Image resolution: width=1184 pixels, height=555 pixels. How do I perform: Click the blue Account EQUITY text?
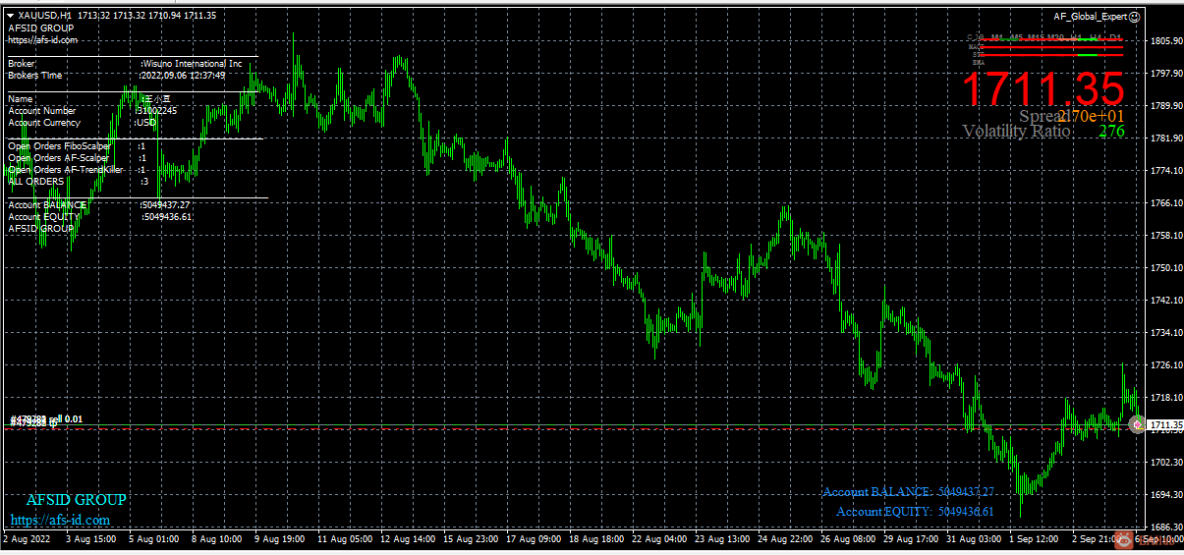(916, 512)
